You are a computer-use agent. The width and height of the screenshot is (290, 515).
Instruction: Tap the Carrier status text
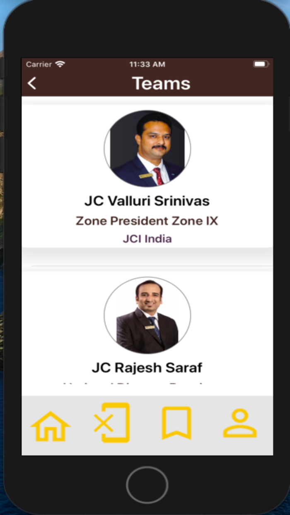[39, 64]
